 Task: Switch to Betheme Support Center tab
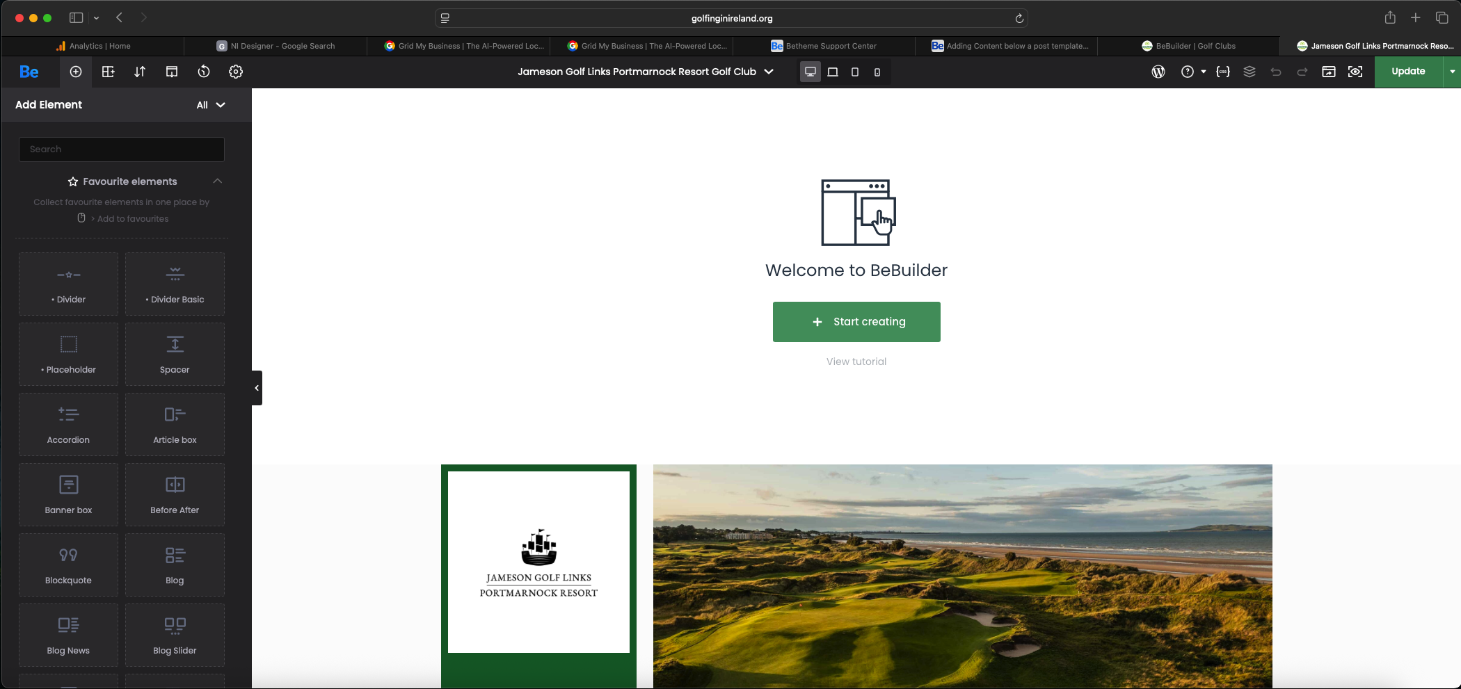point(824,46)
